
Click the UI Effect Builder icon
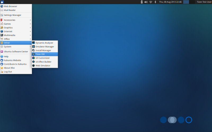[x=33, y=62]
